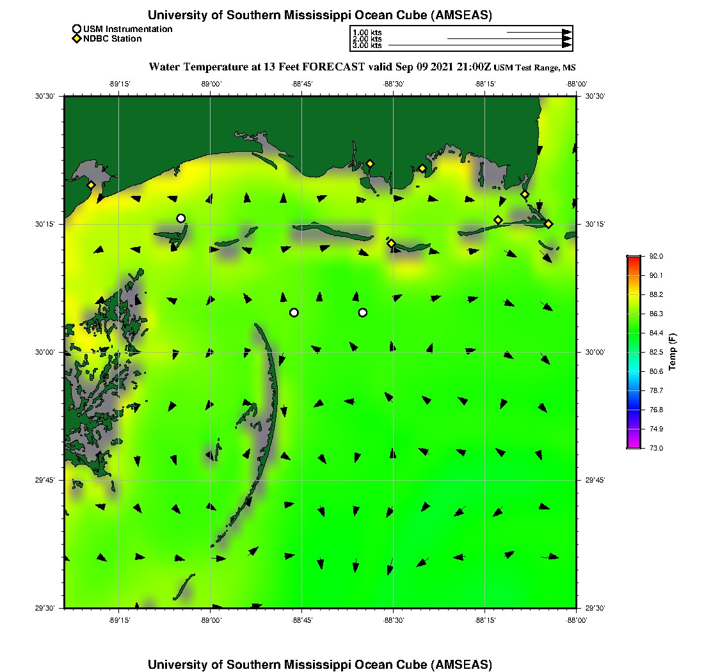704x672 pixels.
Task: Click the 30°15' label on the right axis
Action: click(x=595, y=224)
